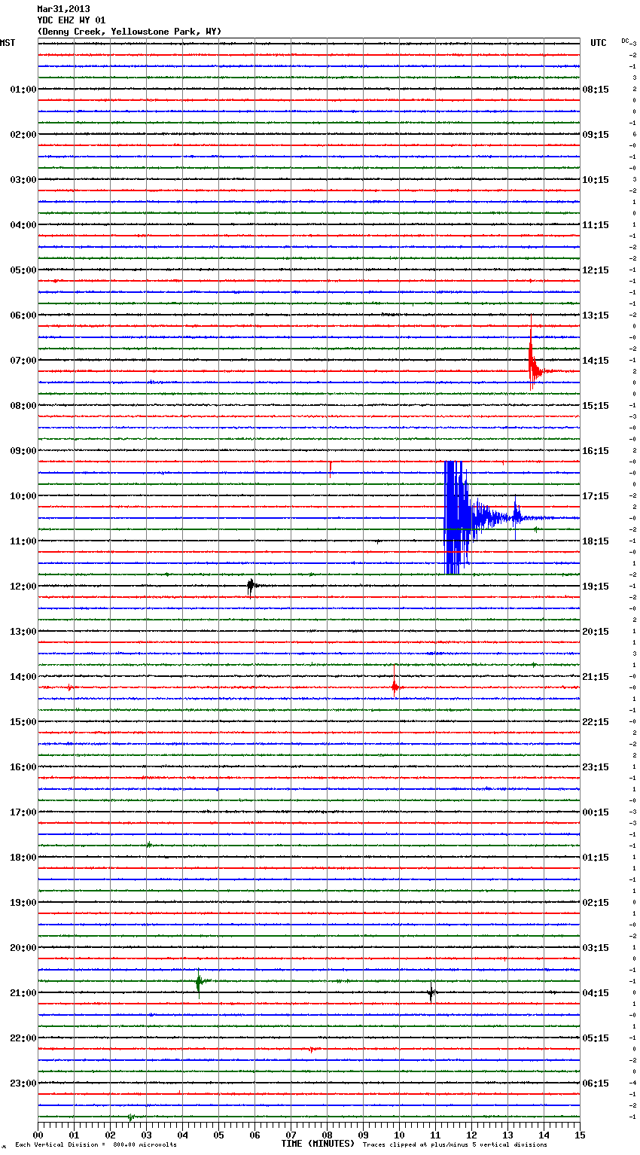
Task: Click the short red spike after 09:00
Action: pos(330,468)
